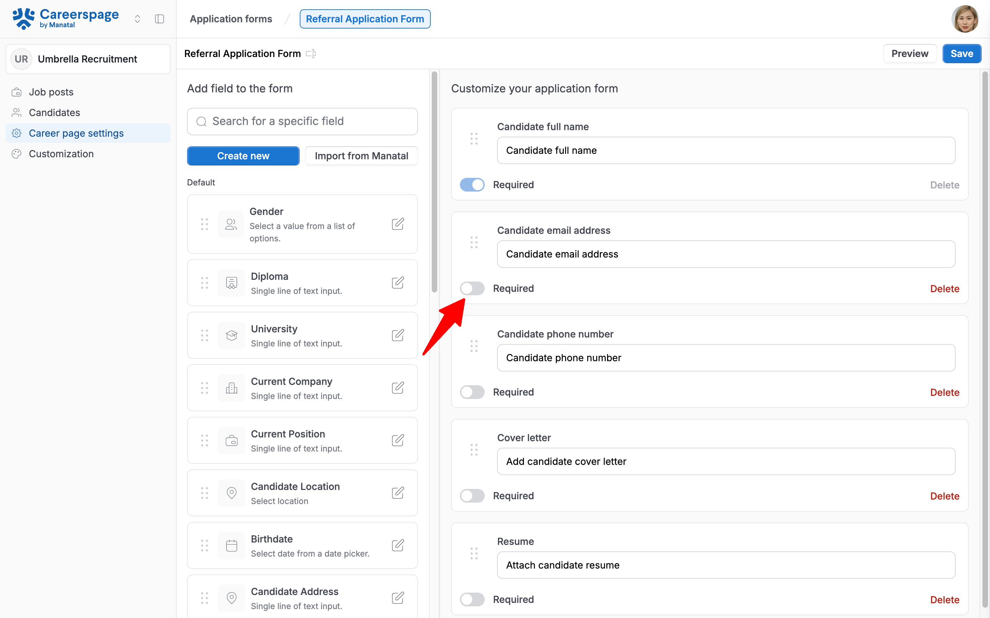
Task: Edit the Candidate Location field
Action: click(x=398, y=493)
